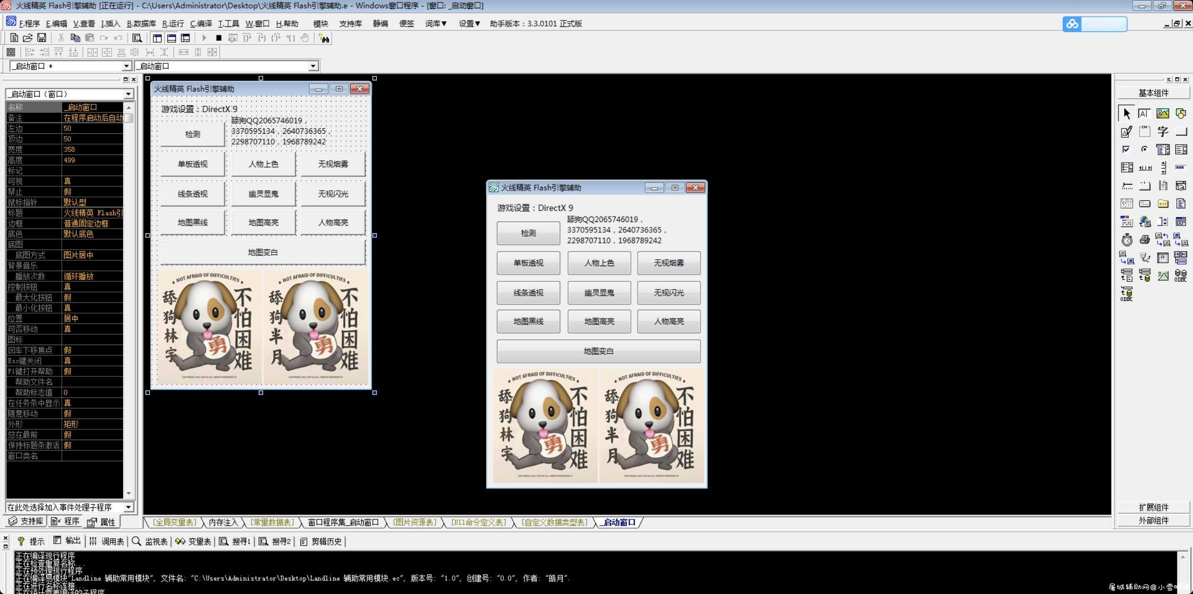Select the checkbox component in toolbox
This screenshot has width=1193, height=594.
(x=1126, y=149)
